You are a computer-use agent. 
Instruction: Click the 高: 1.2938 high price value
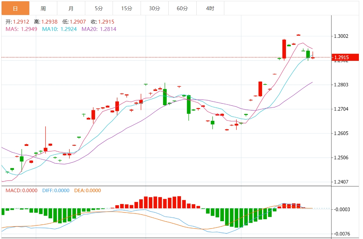(45, 22)
